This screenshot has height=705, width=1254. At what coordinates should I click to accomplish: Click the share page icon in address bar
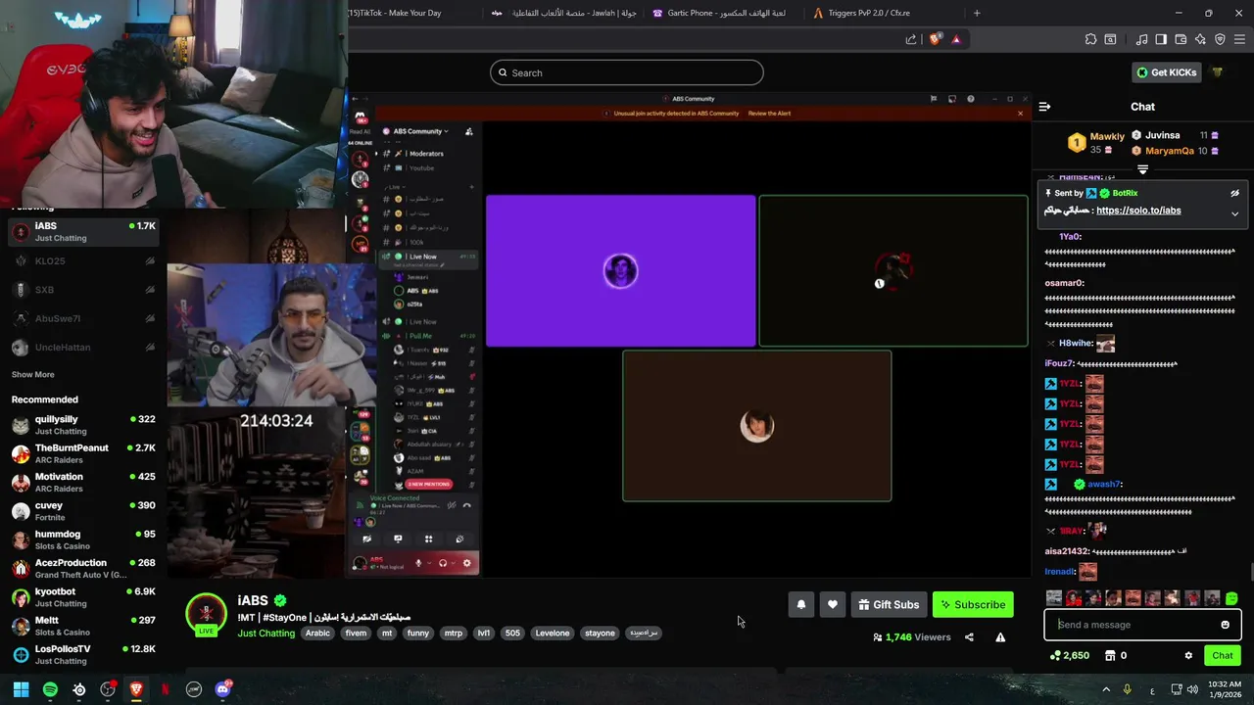[x=911, y=39]
